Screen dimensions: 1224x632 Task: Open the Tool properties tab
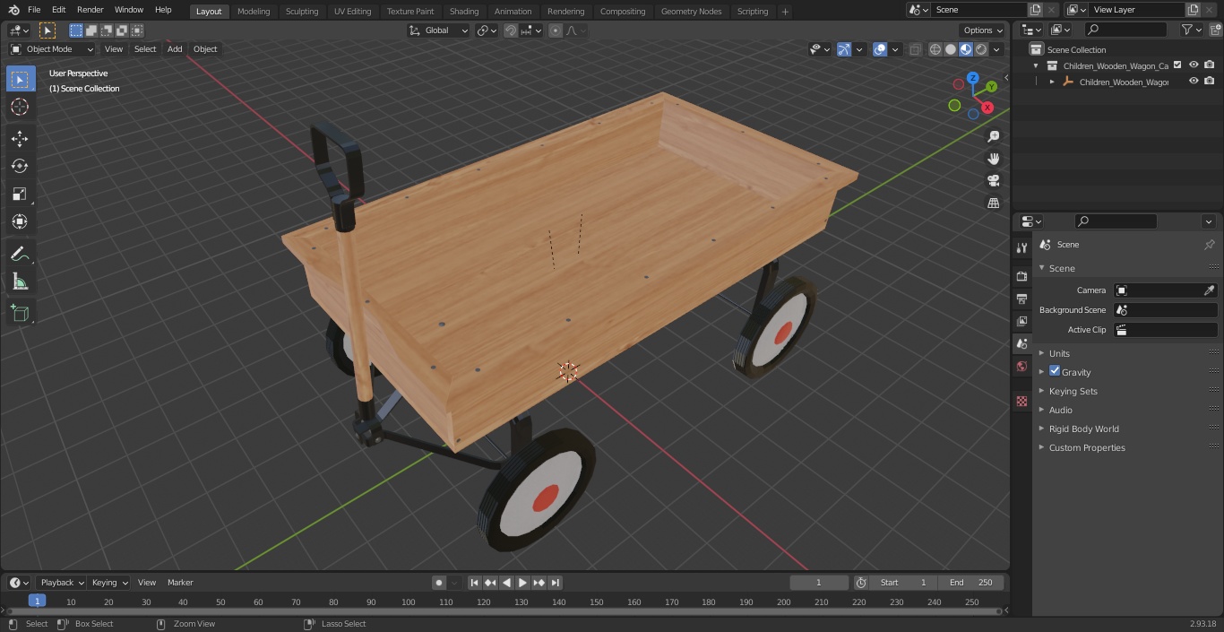tap(1021, 248)
